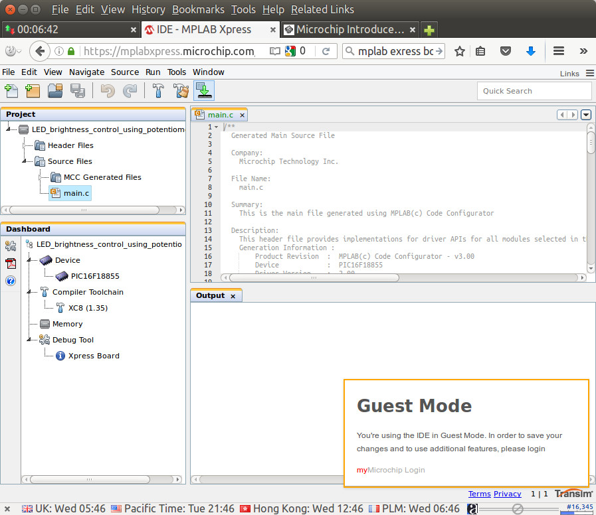The height and width of the screenshot is (515, 596).
Task: Click the PIC16F18855 chip icon
Action: coord(62,275)
